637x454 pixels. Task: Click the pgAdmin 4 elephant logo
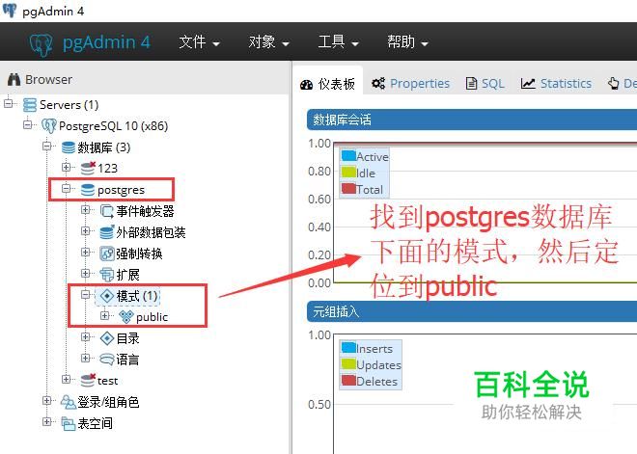pos(42,43)
